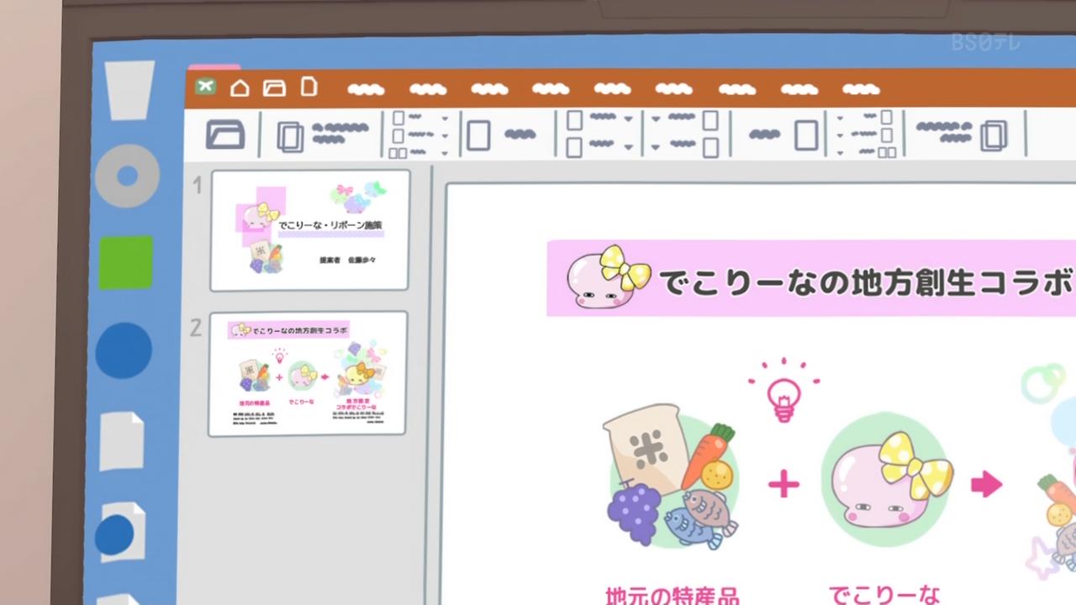Click the large folder icon at the ribbon's left end
This screenshot has width=1076, height=605.
[225, 134]
